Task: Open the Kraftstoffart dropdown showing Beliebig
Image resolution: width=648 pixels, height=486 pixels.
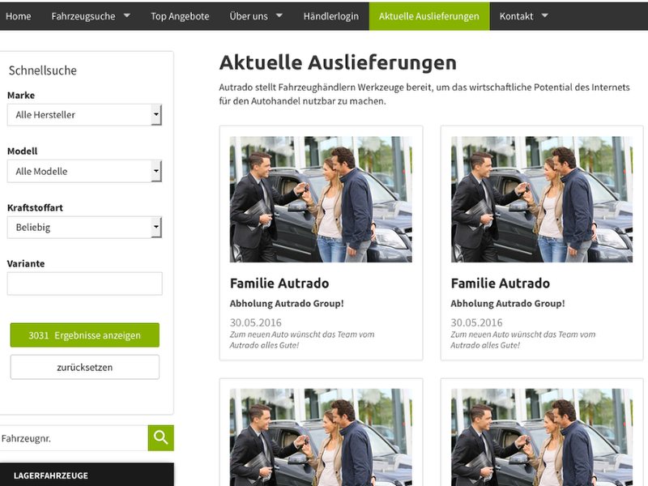Action: coord(84,227)
